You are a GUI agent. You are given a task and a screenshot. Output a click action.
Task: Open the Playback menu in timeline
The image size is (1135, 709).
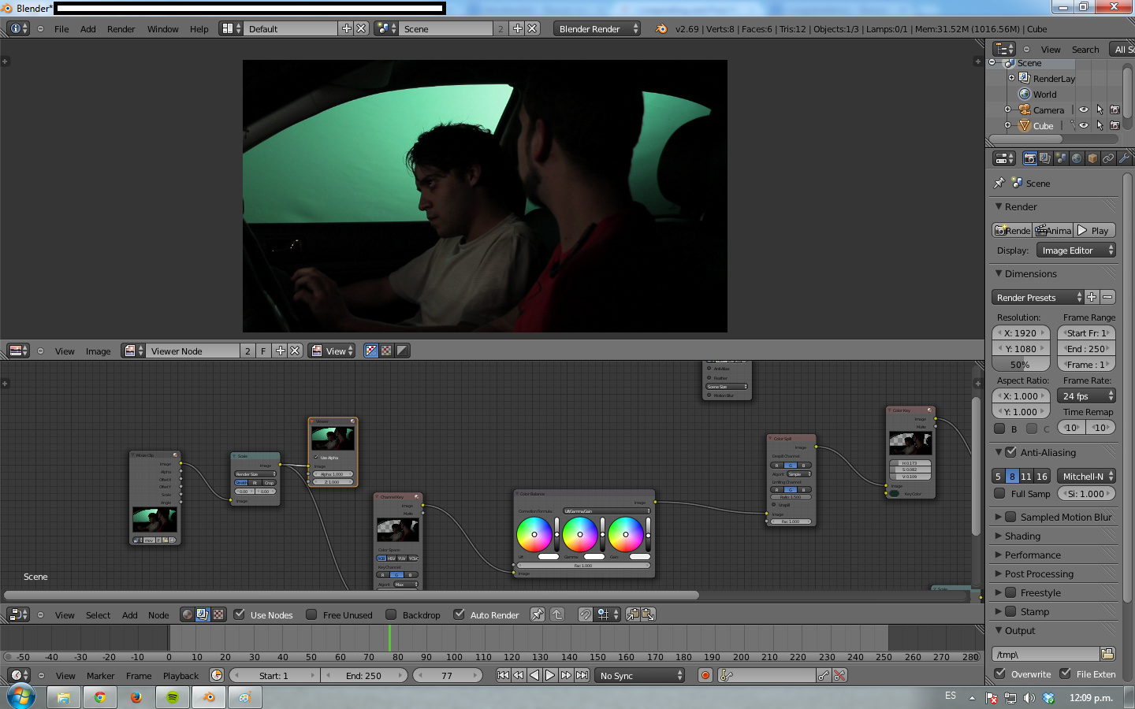181,676
